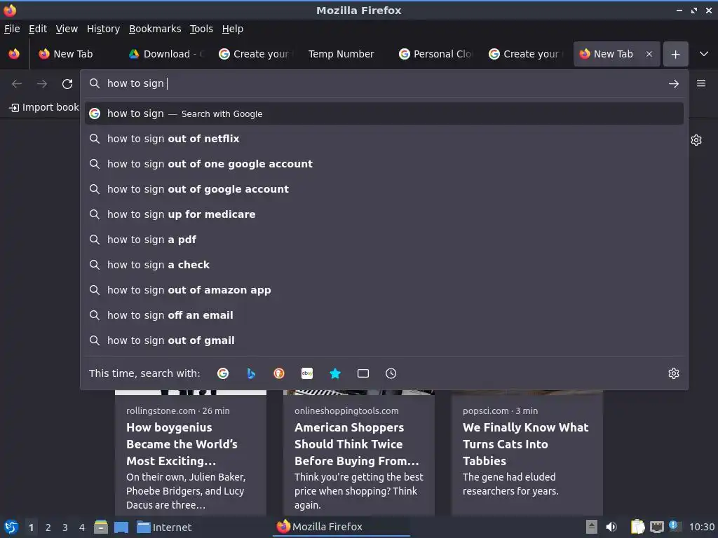
Task: Search history using the clock icon
Action: click(391, 373)
